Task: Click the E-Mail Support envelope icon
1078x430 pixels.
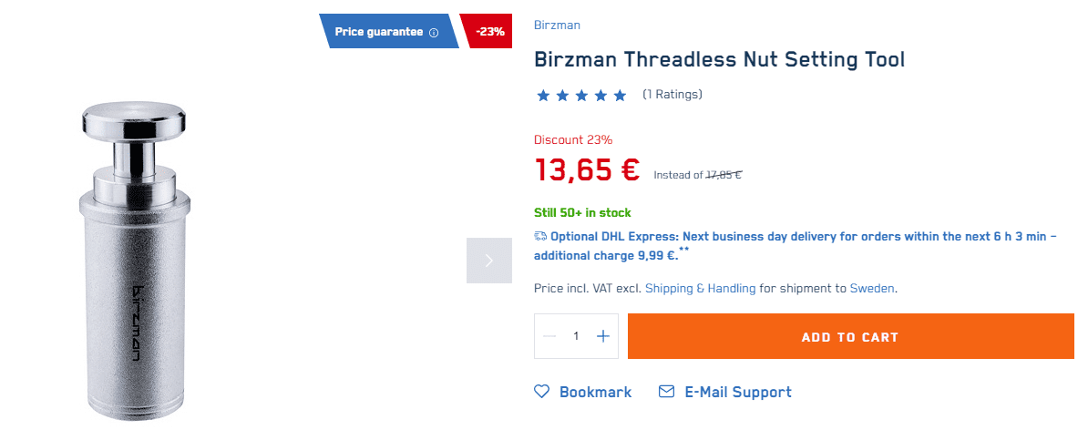Action: point(666,392)
